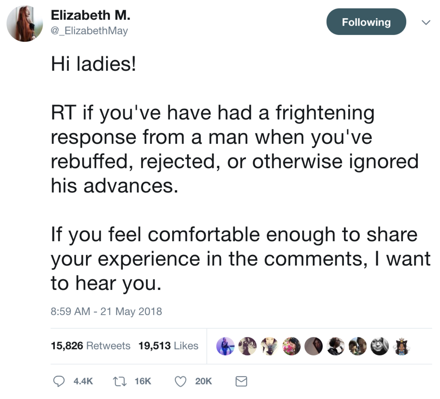The height and width of the screenshot is (399, 440).
Task: Expand the tweet options chevron
Action: pos(426,22)
